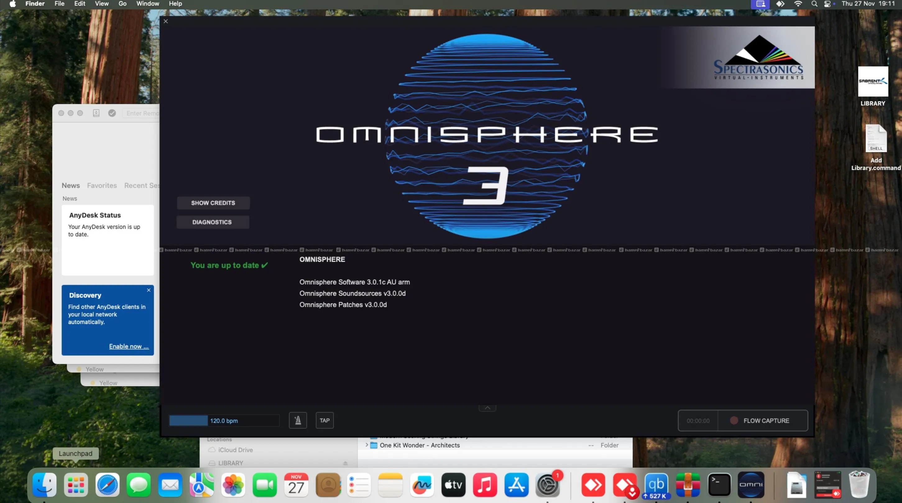Select Omnisphere Patches v3.0.0d text
Screen dimensions: 902x503
click(x=343, y=305)
